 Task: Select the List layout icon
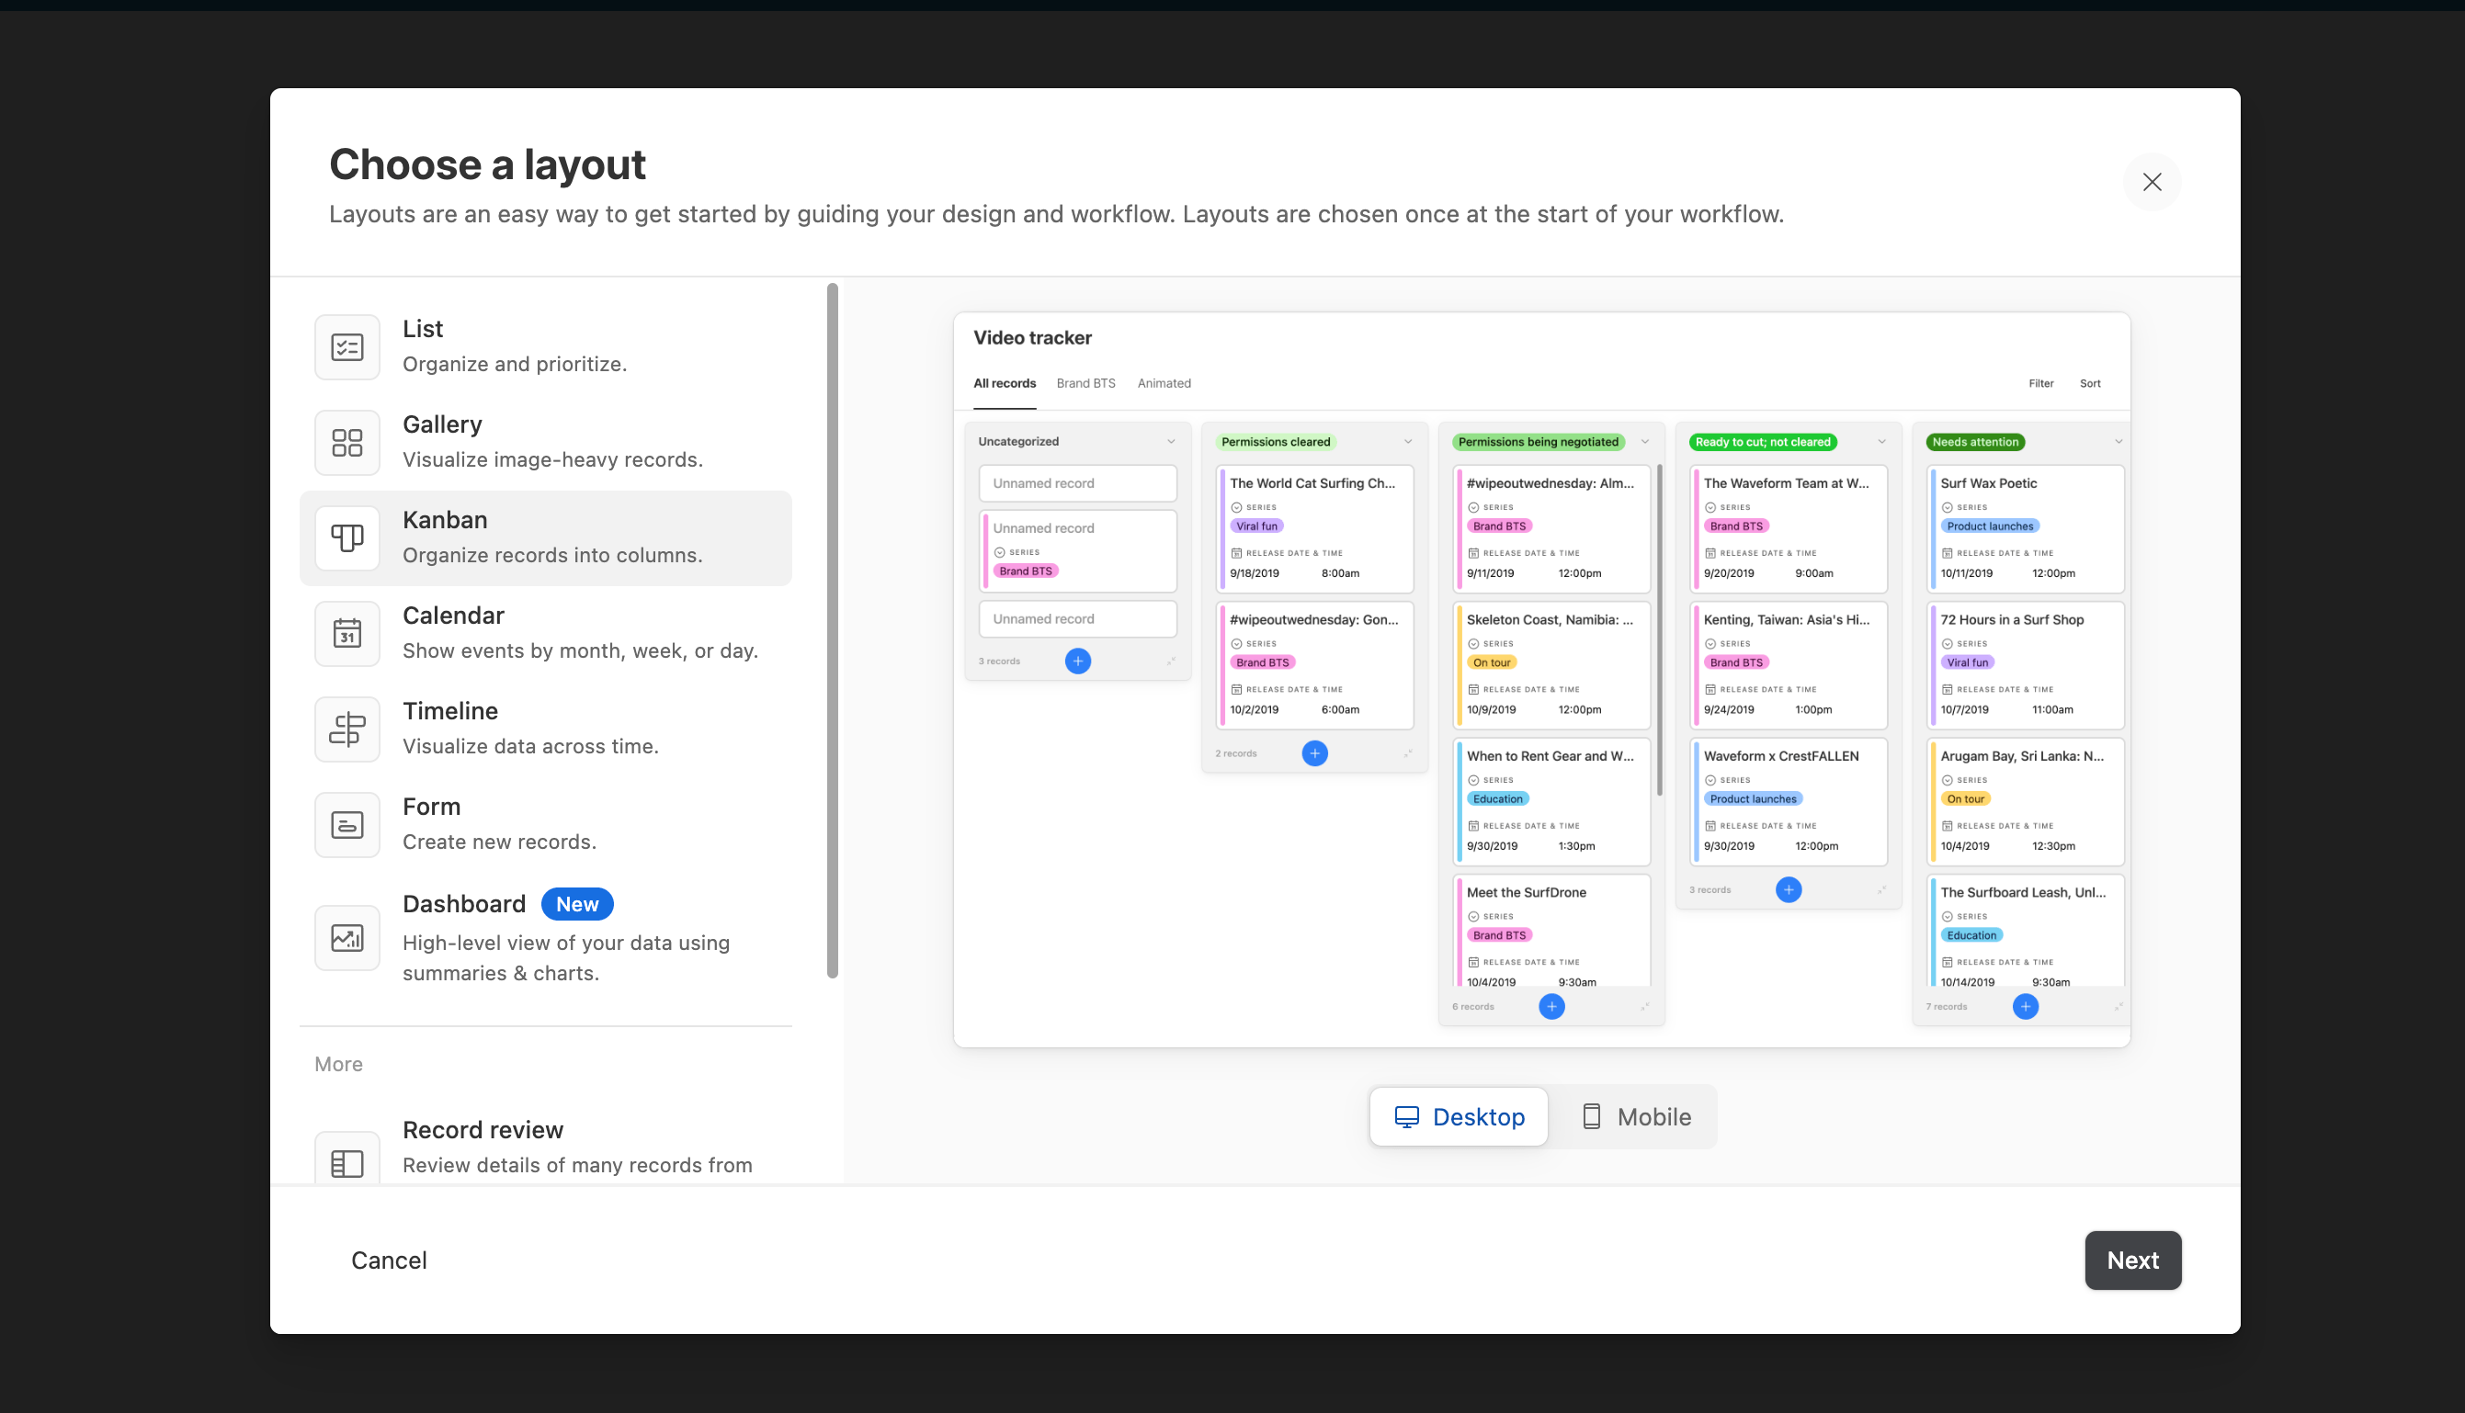pos(346,345)
